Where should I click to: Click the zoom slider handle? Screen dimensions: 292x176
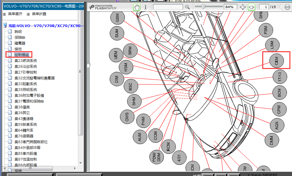tap(203, 7)
